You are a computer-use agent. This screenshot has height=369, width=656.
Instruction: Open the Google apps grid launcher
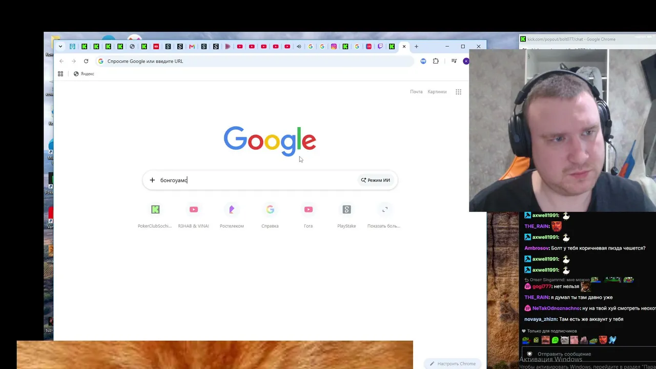pyautogui.click(x=459, y=92)
